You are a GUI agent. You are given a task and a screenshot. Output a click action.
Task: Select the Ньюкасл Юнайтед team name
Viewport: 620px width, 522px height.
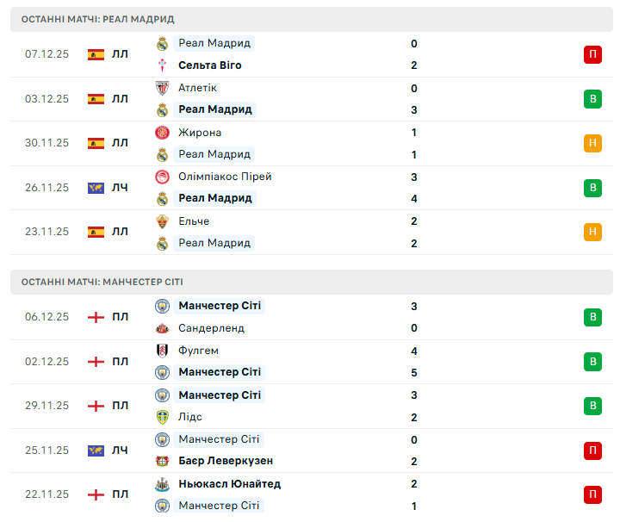[229, 484]
